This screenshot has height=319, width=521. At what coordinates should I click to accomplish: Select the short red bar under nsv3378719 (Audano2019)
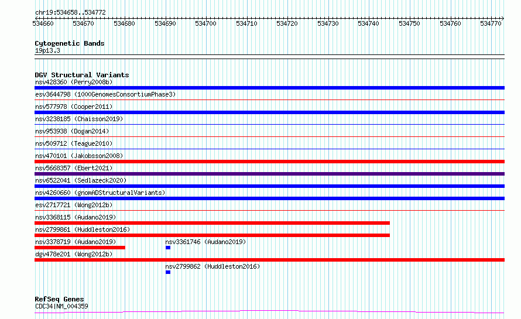pyautogui.click(x=80, y=248)
